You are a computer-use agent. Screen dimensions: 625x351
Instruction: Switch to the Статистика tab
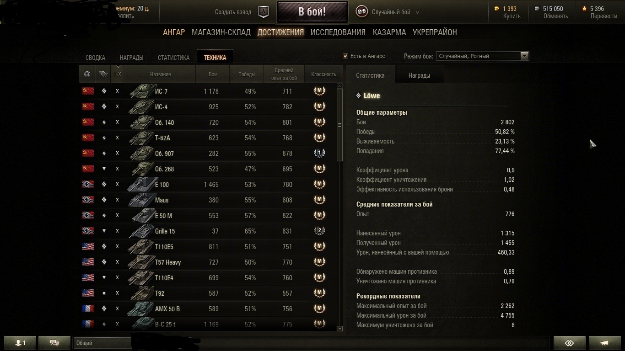click(x=173, y=58)
